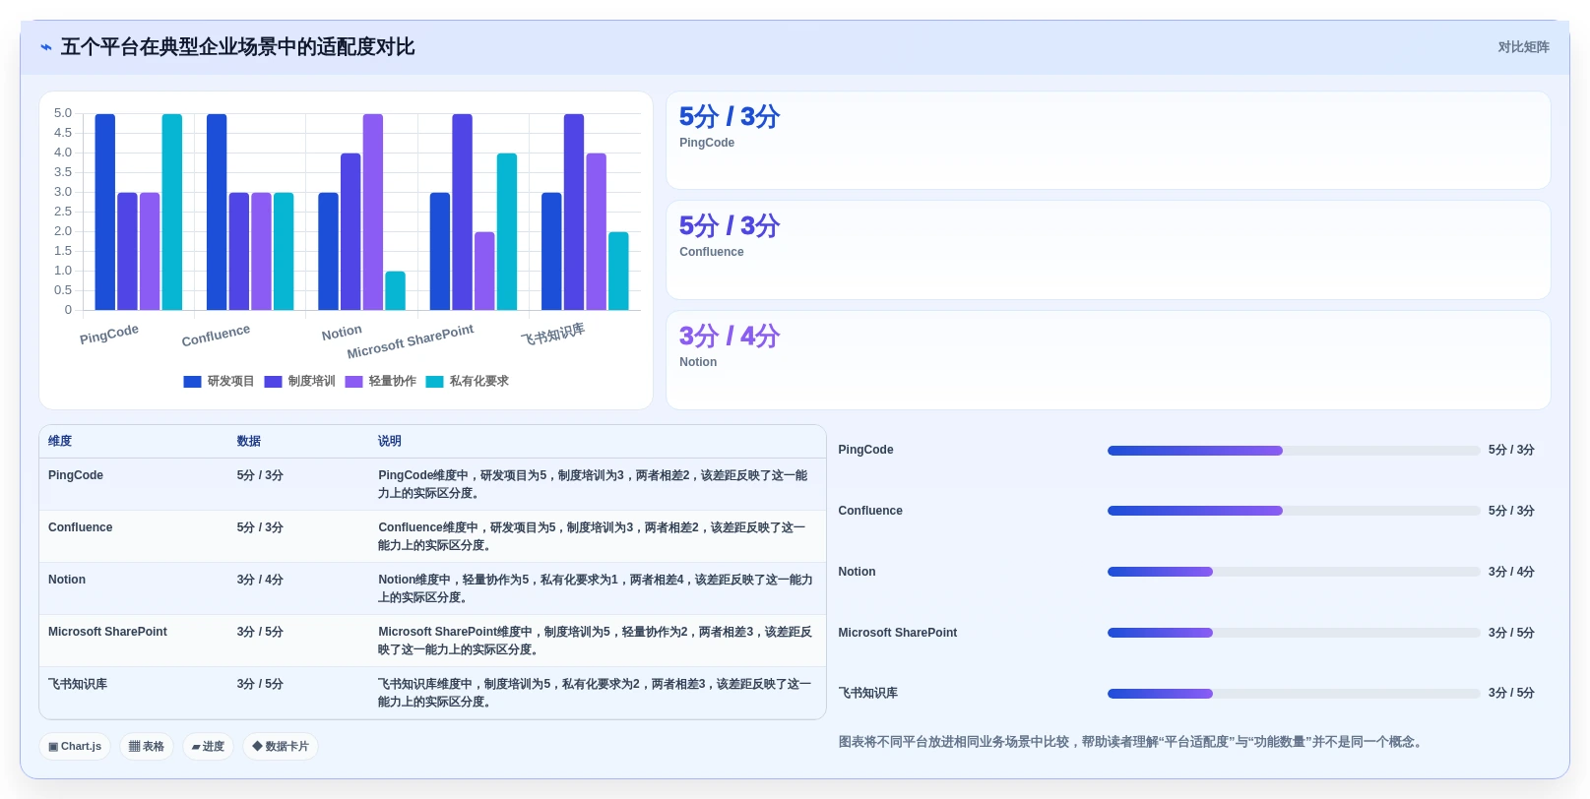The image size is (1590, 799).
Task: Click the 3分 / 4分 value in the table's Notion row
Action: pos(260,580)
